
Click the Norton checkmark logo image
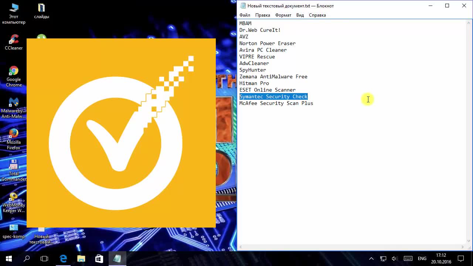pyautogui.click(x=121, y=133)
